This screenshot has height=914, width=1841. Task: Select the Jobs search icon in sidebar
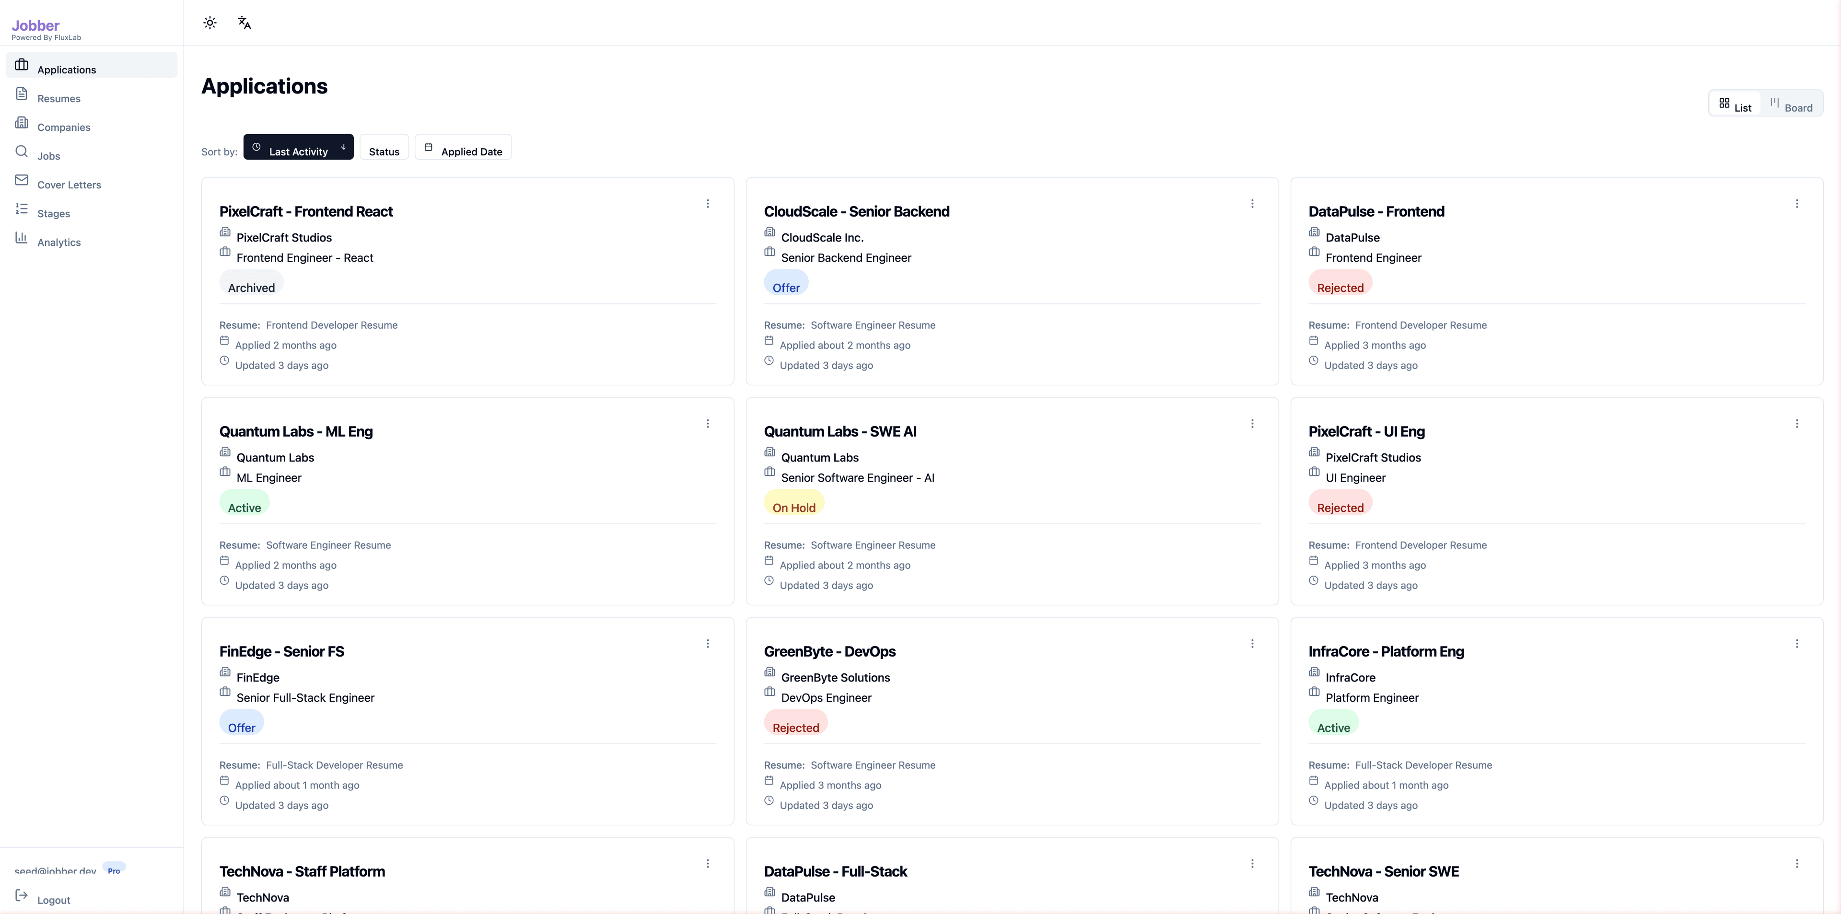coord(22,151)
